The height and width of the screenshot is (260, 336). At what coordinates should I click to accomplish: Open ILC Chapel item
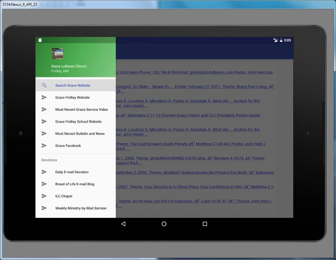click(x=76, y=196)
